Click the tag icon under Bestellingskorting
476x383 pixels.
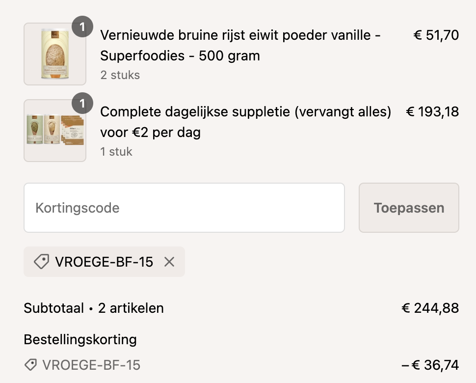pos(30,365)
